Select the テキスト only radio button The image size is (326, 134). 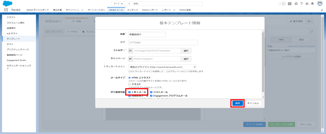pyautogui.click(x=130, y=84)
